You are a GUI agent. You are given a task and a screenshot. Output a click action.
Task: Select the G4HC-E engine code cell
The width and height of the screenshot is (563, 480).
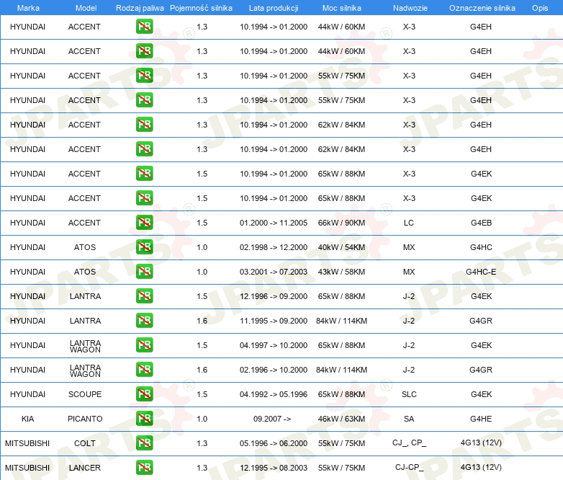coord(481,272)
